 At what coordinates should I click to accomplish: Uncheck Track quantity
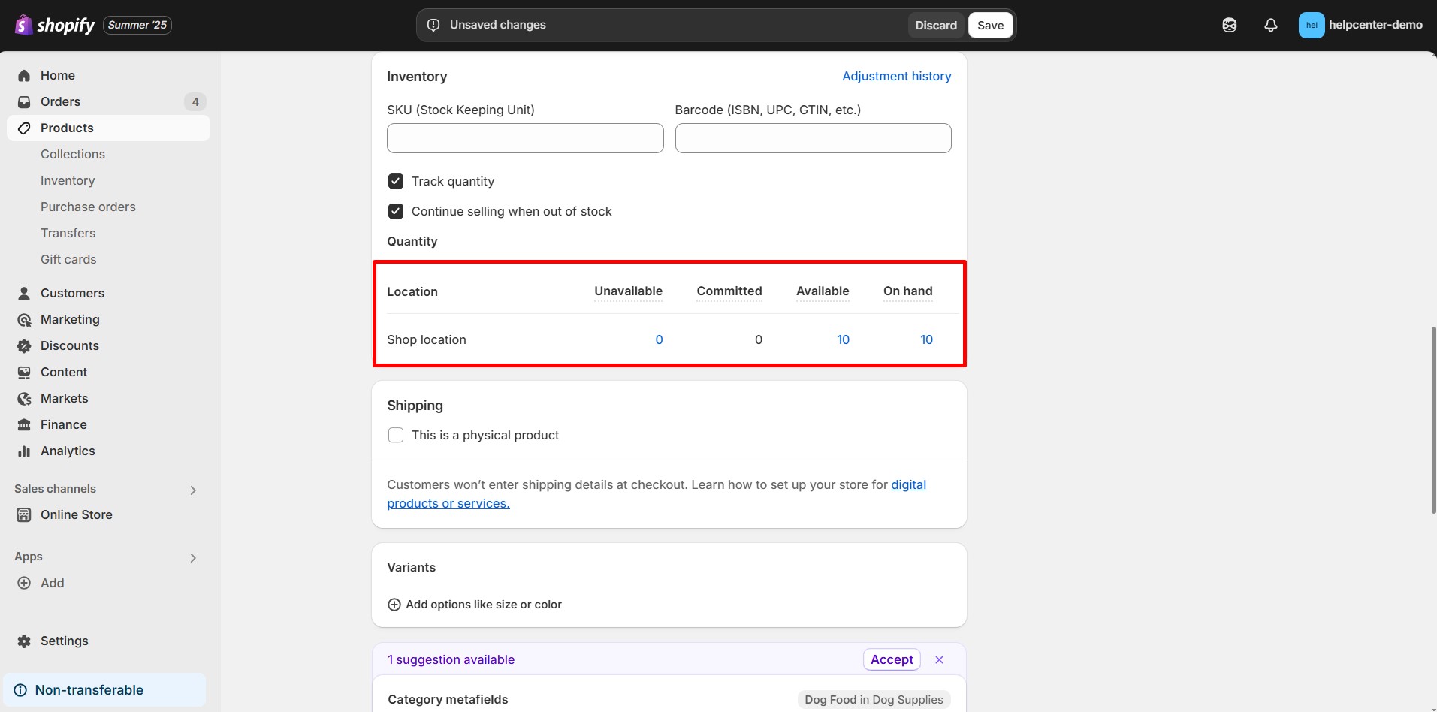(x=396, y=180)
